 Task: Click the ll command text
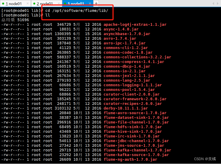pyautogui.click(x=48, y=15)
